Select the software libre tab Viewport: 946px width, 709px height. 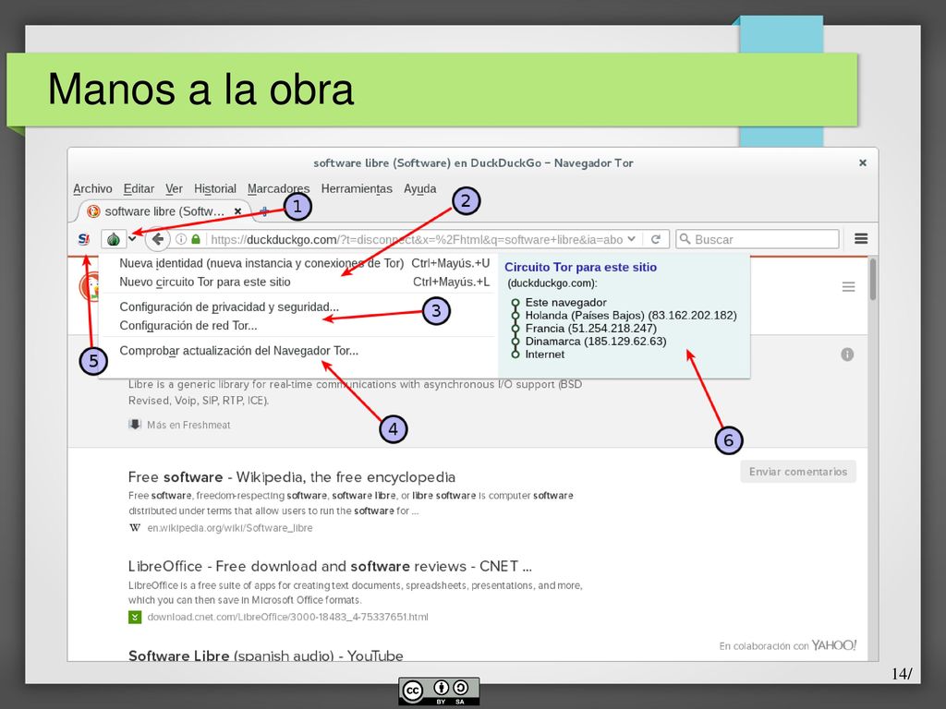point(164,211)
